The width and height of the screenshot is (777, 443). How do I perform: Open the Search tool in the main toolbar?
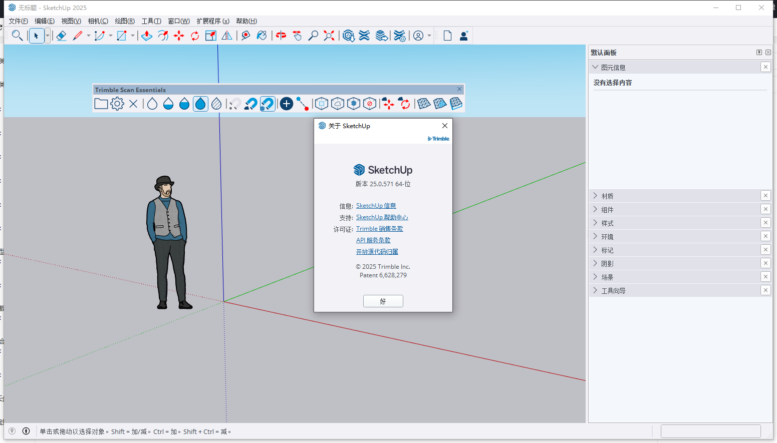(x=17, y=36)
